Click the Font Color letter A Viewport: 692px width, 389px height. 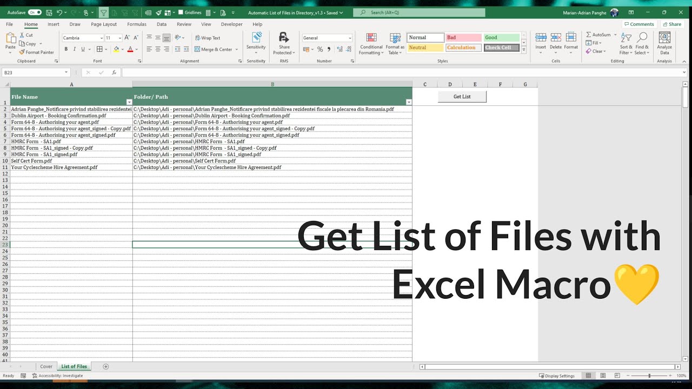click(130, 49)
